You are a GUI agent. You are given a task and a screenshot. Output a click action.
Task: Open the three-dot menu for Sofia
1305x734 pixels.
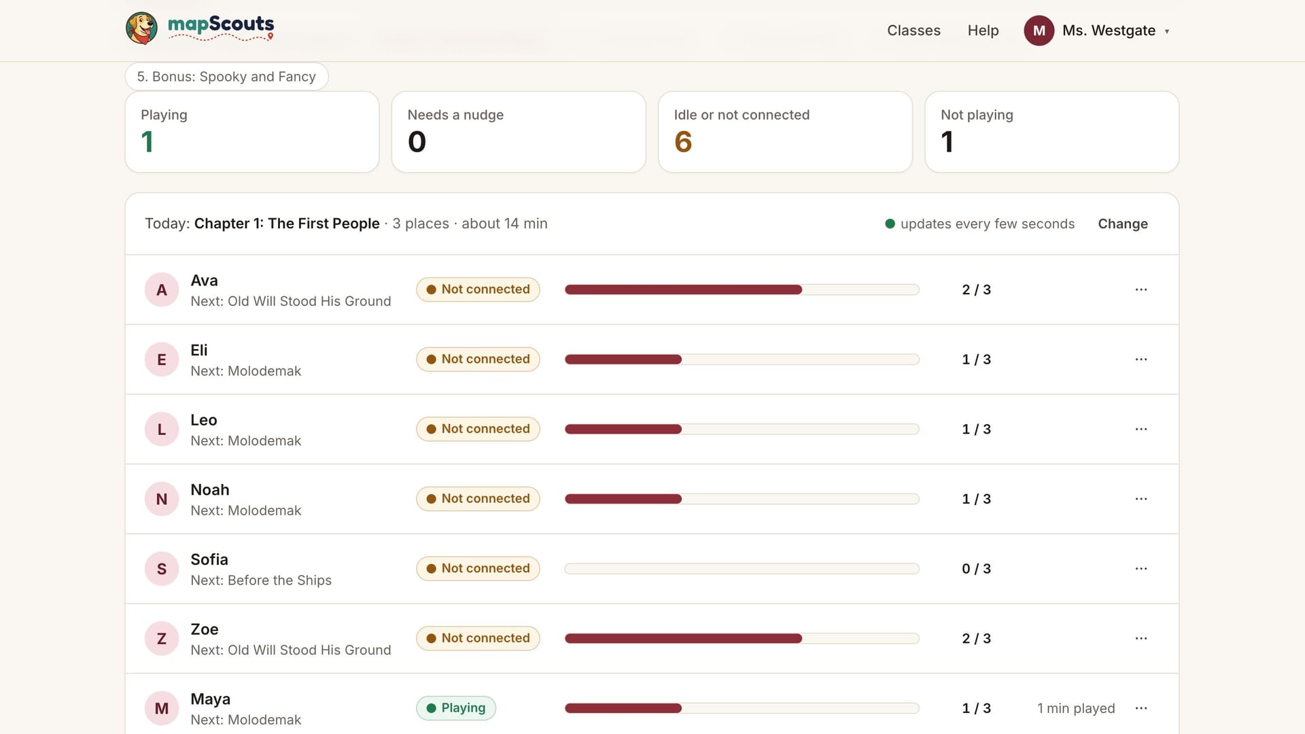tap(1141, 569)
